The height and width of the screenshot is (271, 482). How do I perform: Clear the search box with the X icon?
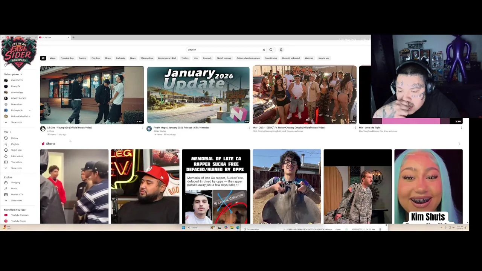[x=264, y=50]
